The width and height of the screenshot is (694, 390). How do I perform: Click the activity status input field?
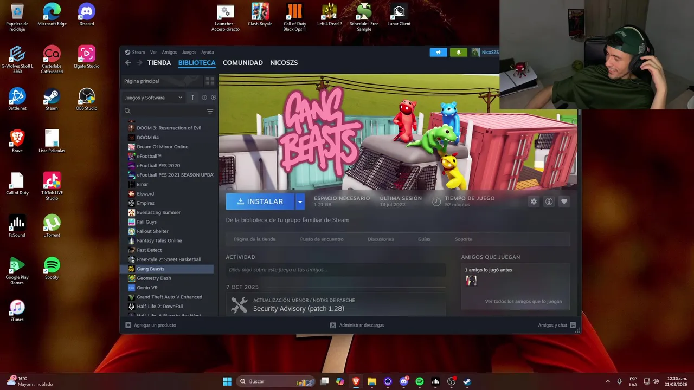click(x=336, y=270)
